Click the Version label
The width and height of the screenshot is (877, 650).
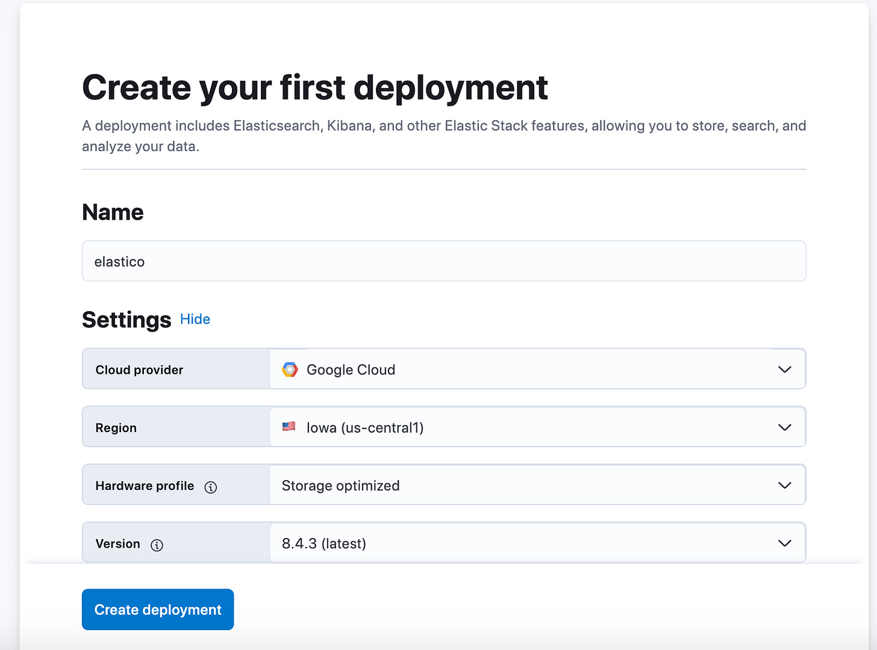[x=117, y=543]
